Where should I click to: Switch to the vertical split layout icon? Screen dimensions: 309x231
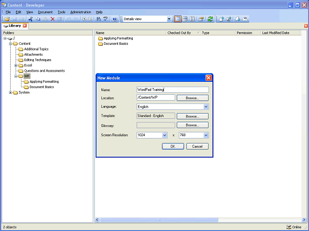pos(192,19)
